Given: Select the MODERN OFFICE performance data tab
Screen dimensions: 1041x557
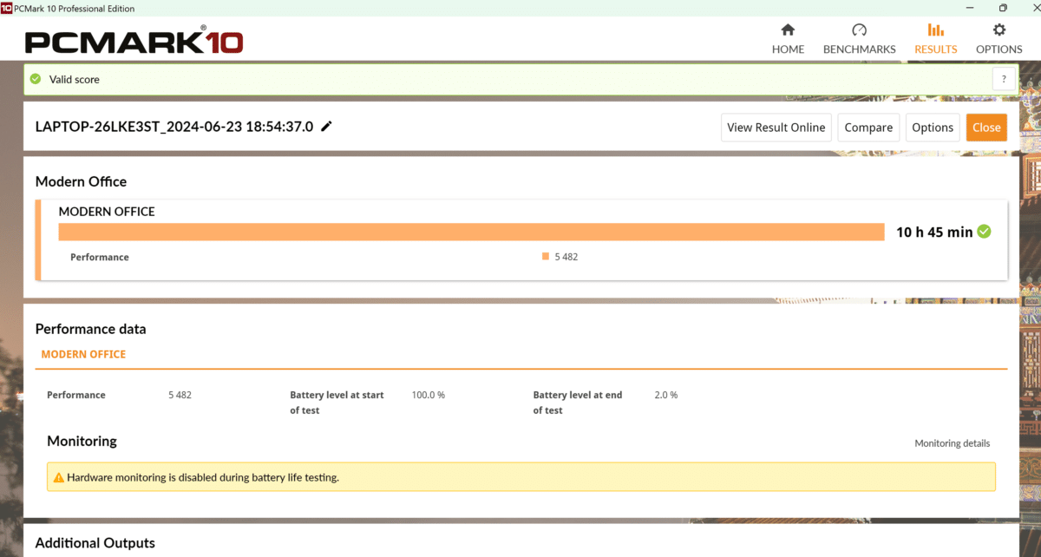Looking at the screenshot, I should pos(83,354).
